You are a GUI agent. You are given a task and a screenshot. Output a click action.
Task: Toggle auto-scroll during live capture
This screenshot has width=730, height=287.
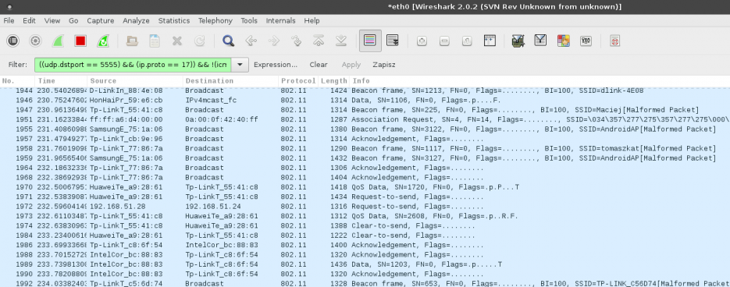coord(393,41)
